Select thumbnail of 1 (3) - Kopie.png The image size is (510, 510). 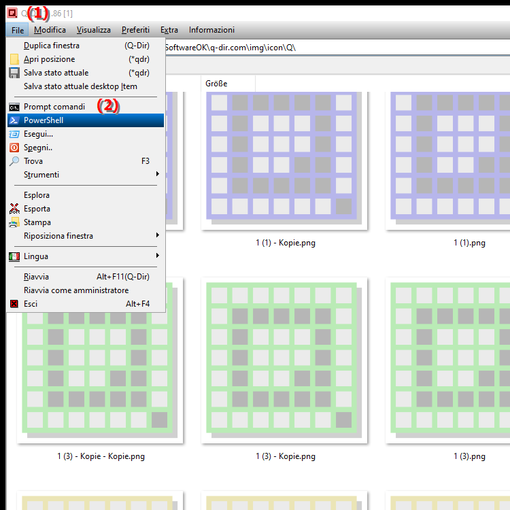pyautogui.click(x=284, y=360)
